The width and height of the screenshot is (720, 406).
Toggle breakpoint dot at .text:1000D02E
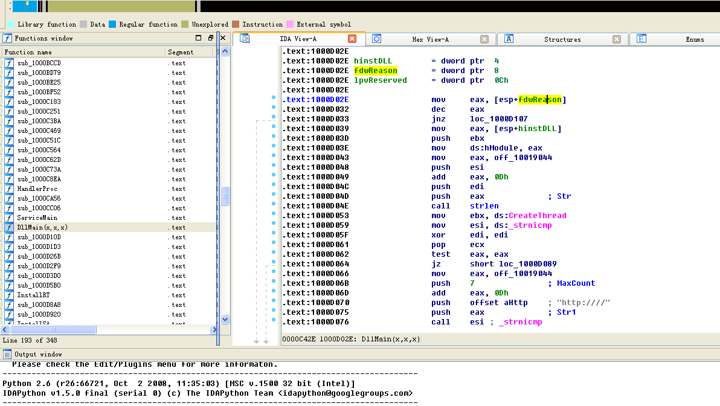[274, 97]
